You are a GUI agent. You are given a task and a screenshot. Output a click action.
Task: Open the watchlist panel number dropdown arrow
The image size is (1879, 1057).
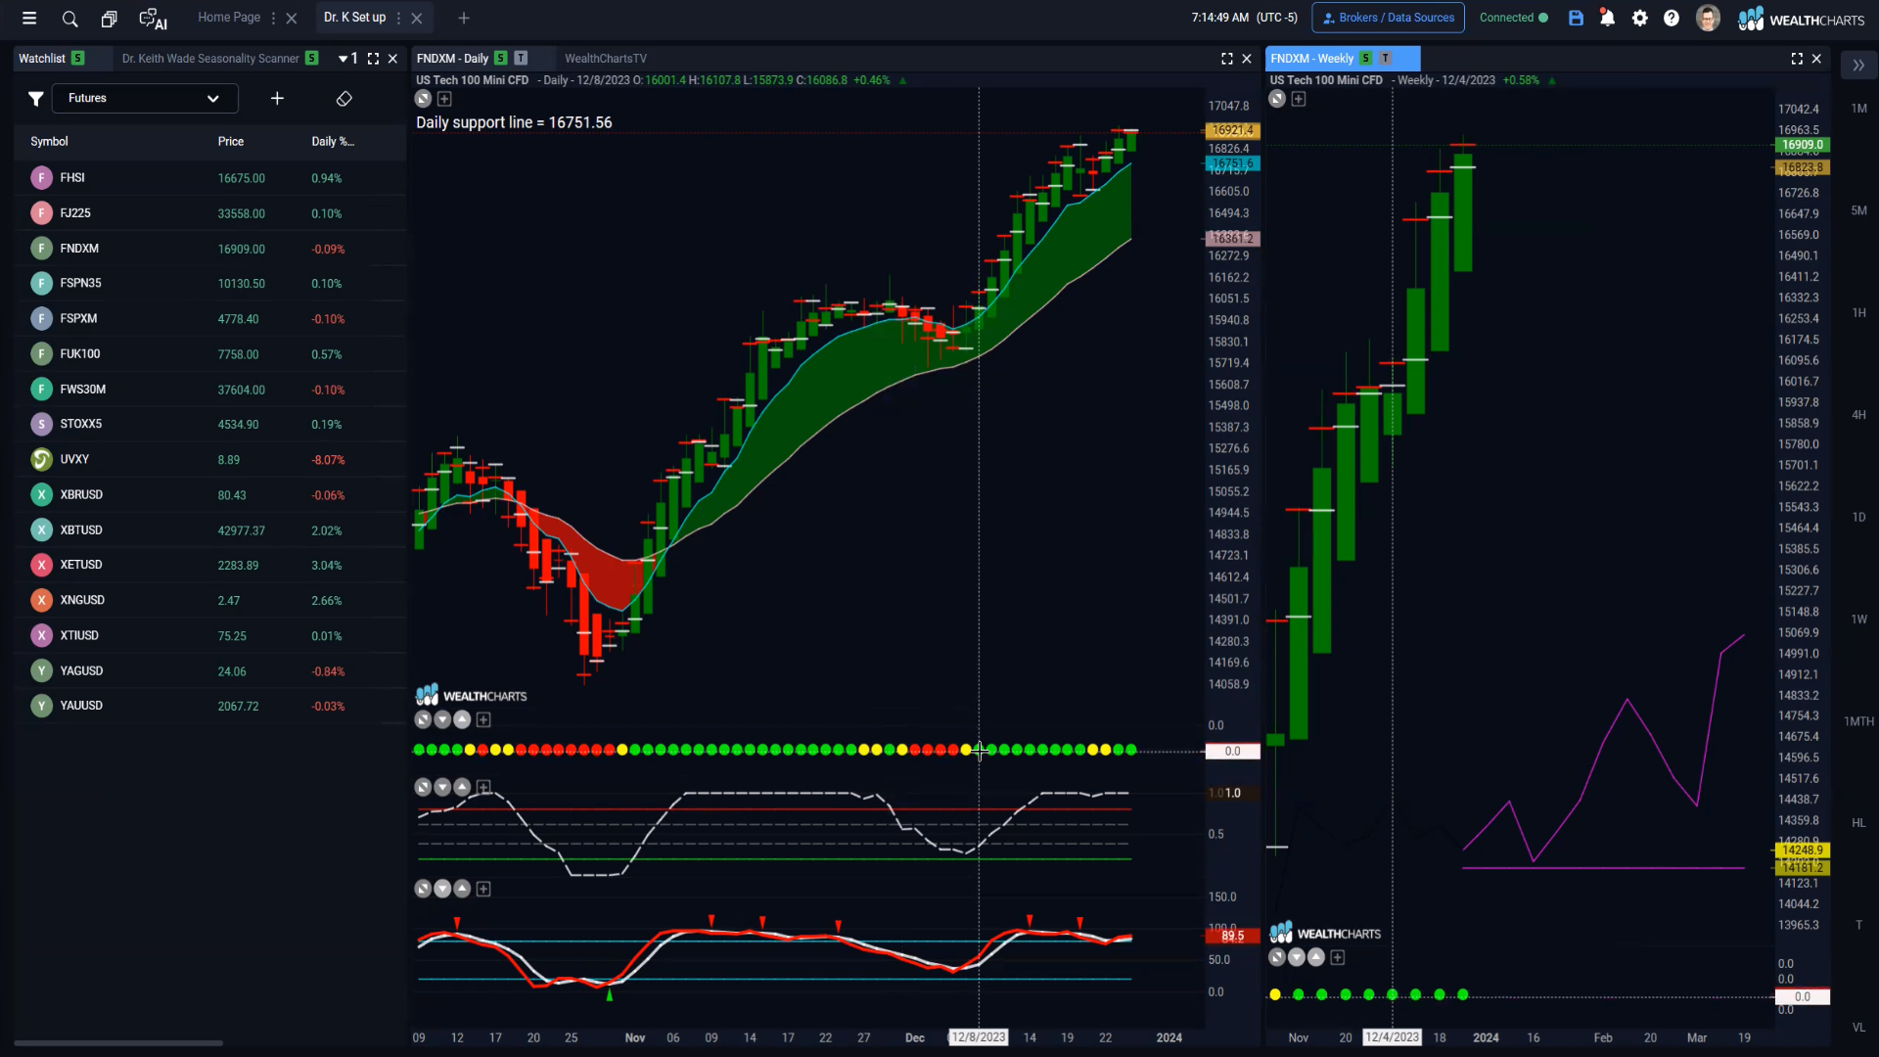[343, 59]
